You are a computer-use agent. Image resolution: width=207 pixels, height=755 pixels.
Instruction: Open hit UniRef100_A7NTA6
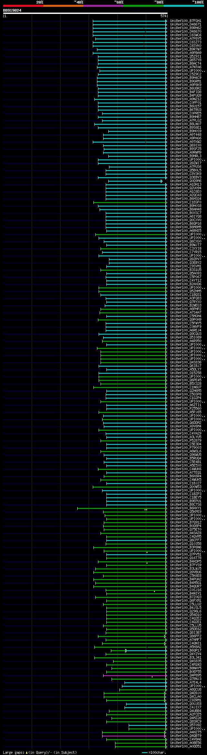tap(186, 67)
